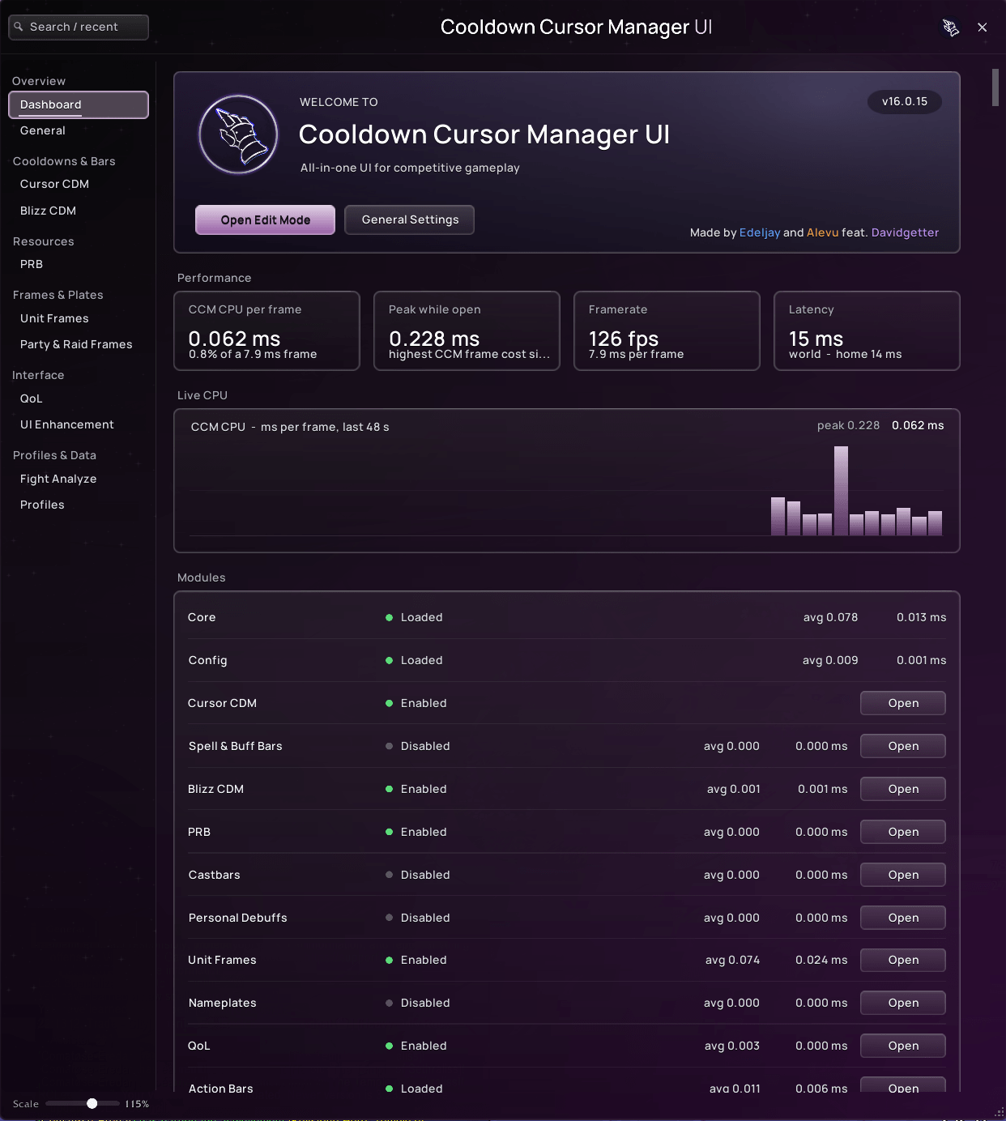1006x1121 pixels.
Task: Adjust the Scale slider handle
Action: pos(92,1103)
